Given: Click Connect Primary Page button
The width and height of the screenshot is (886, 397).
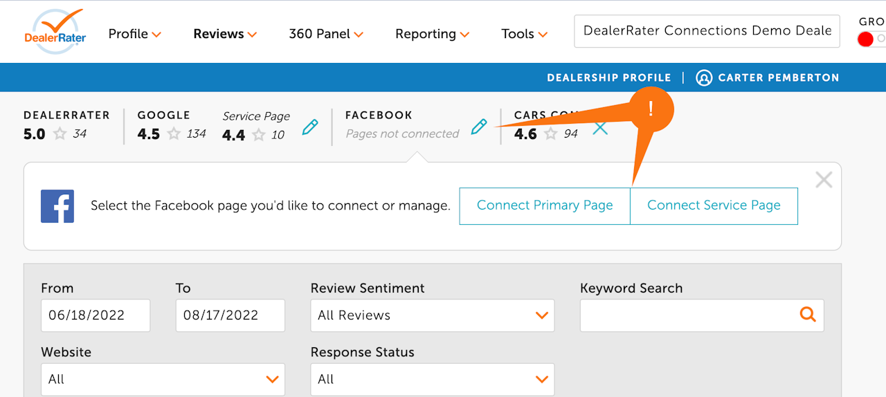Looking at the screenshot, I should point(545,205).
